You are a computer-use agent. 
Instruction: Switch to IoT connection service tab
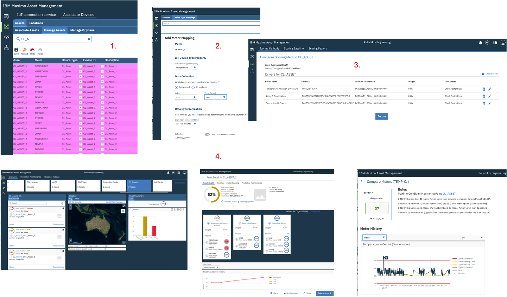(x=37, y=15)
